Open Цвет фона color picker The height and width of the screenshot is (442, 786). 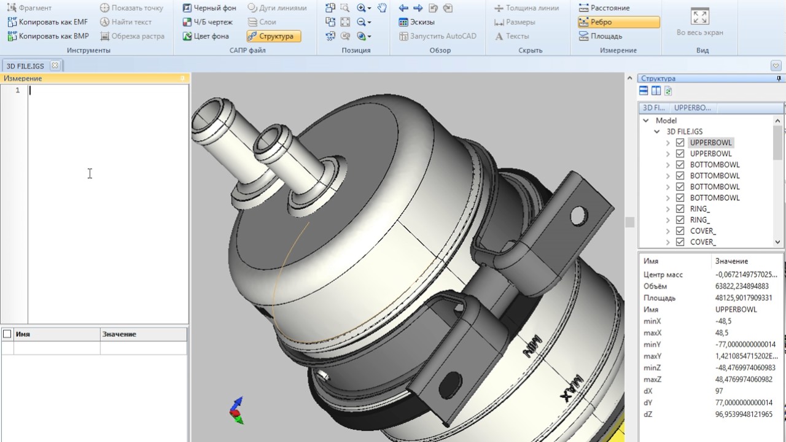206,36
